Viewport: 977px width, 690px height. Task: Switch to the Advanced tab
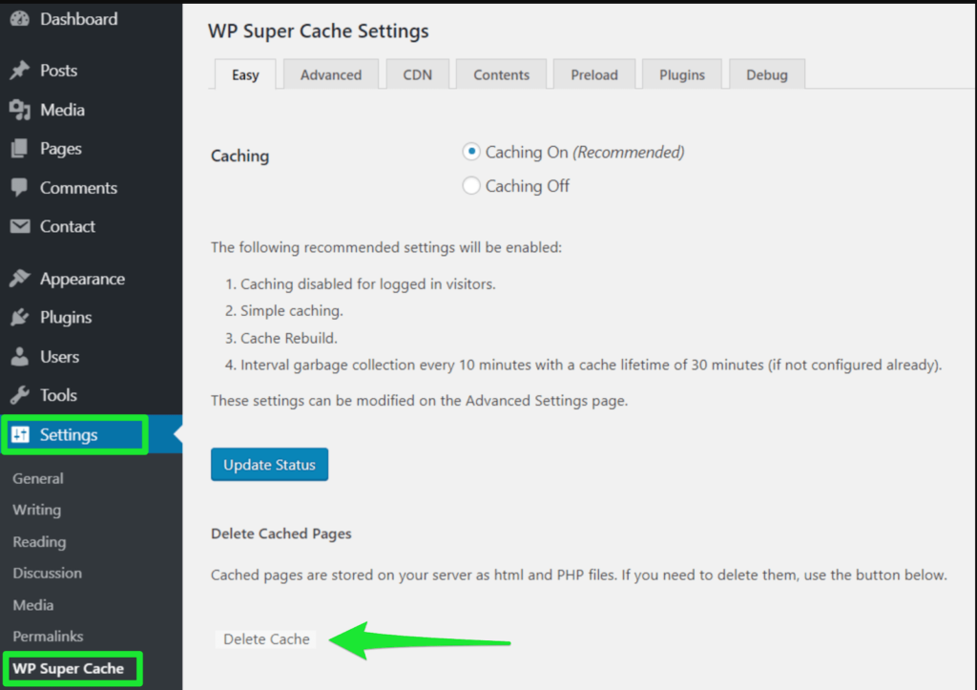coord(331,74)
